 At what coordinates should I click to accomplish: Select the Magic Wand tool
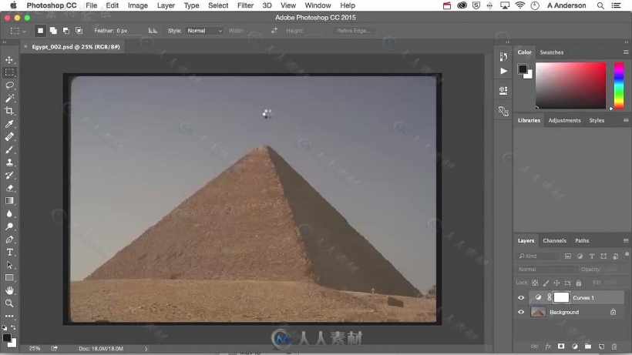(9, 99)
